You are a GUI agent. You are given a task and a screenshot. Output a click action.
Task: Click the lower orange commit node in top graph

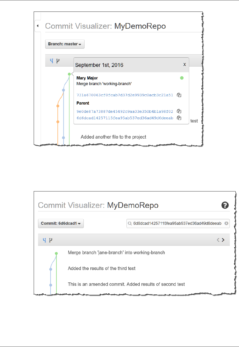(x=58, y=122)
